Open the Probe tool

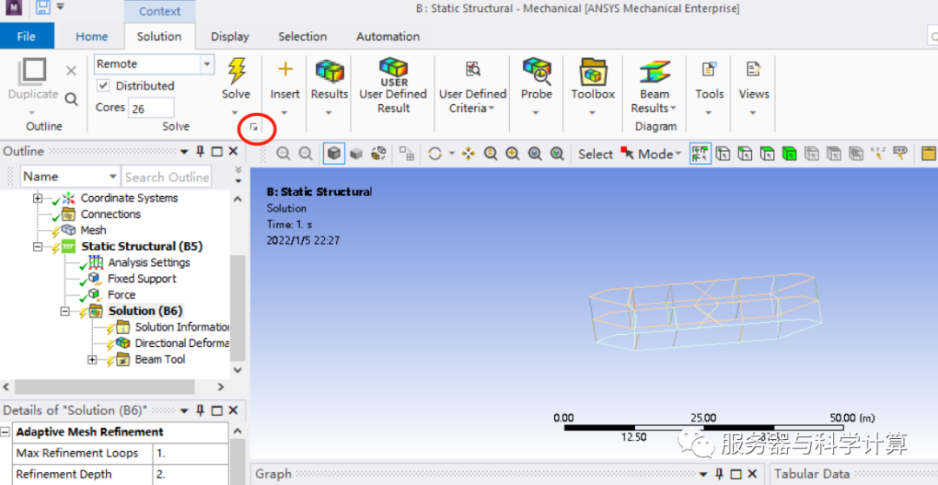click(x=536, y=71)
